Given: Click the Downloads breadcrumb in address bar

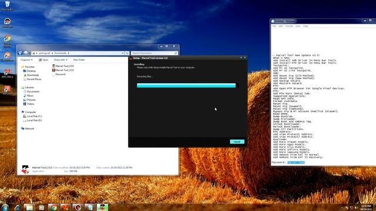Looking at the screenshot, I should click(x=60, y=53).
